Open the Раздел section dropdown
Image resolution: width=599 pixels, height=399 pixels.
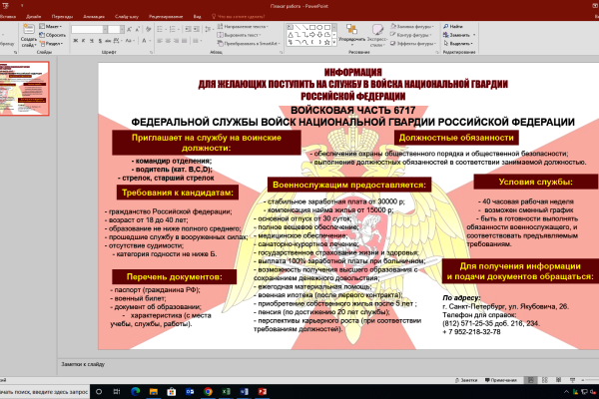[x=51, y=44]
